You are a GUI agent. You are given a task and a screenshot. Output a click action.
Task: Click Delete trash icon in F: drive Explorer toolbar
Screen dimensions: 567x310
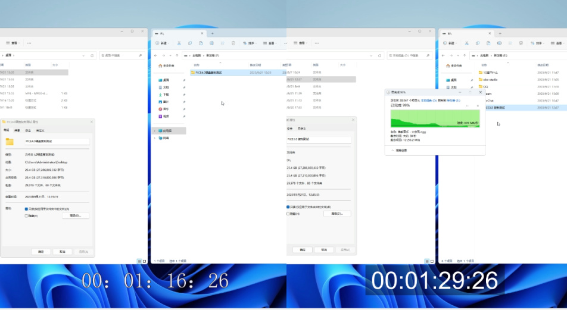tap(233, 43)
